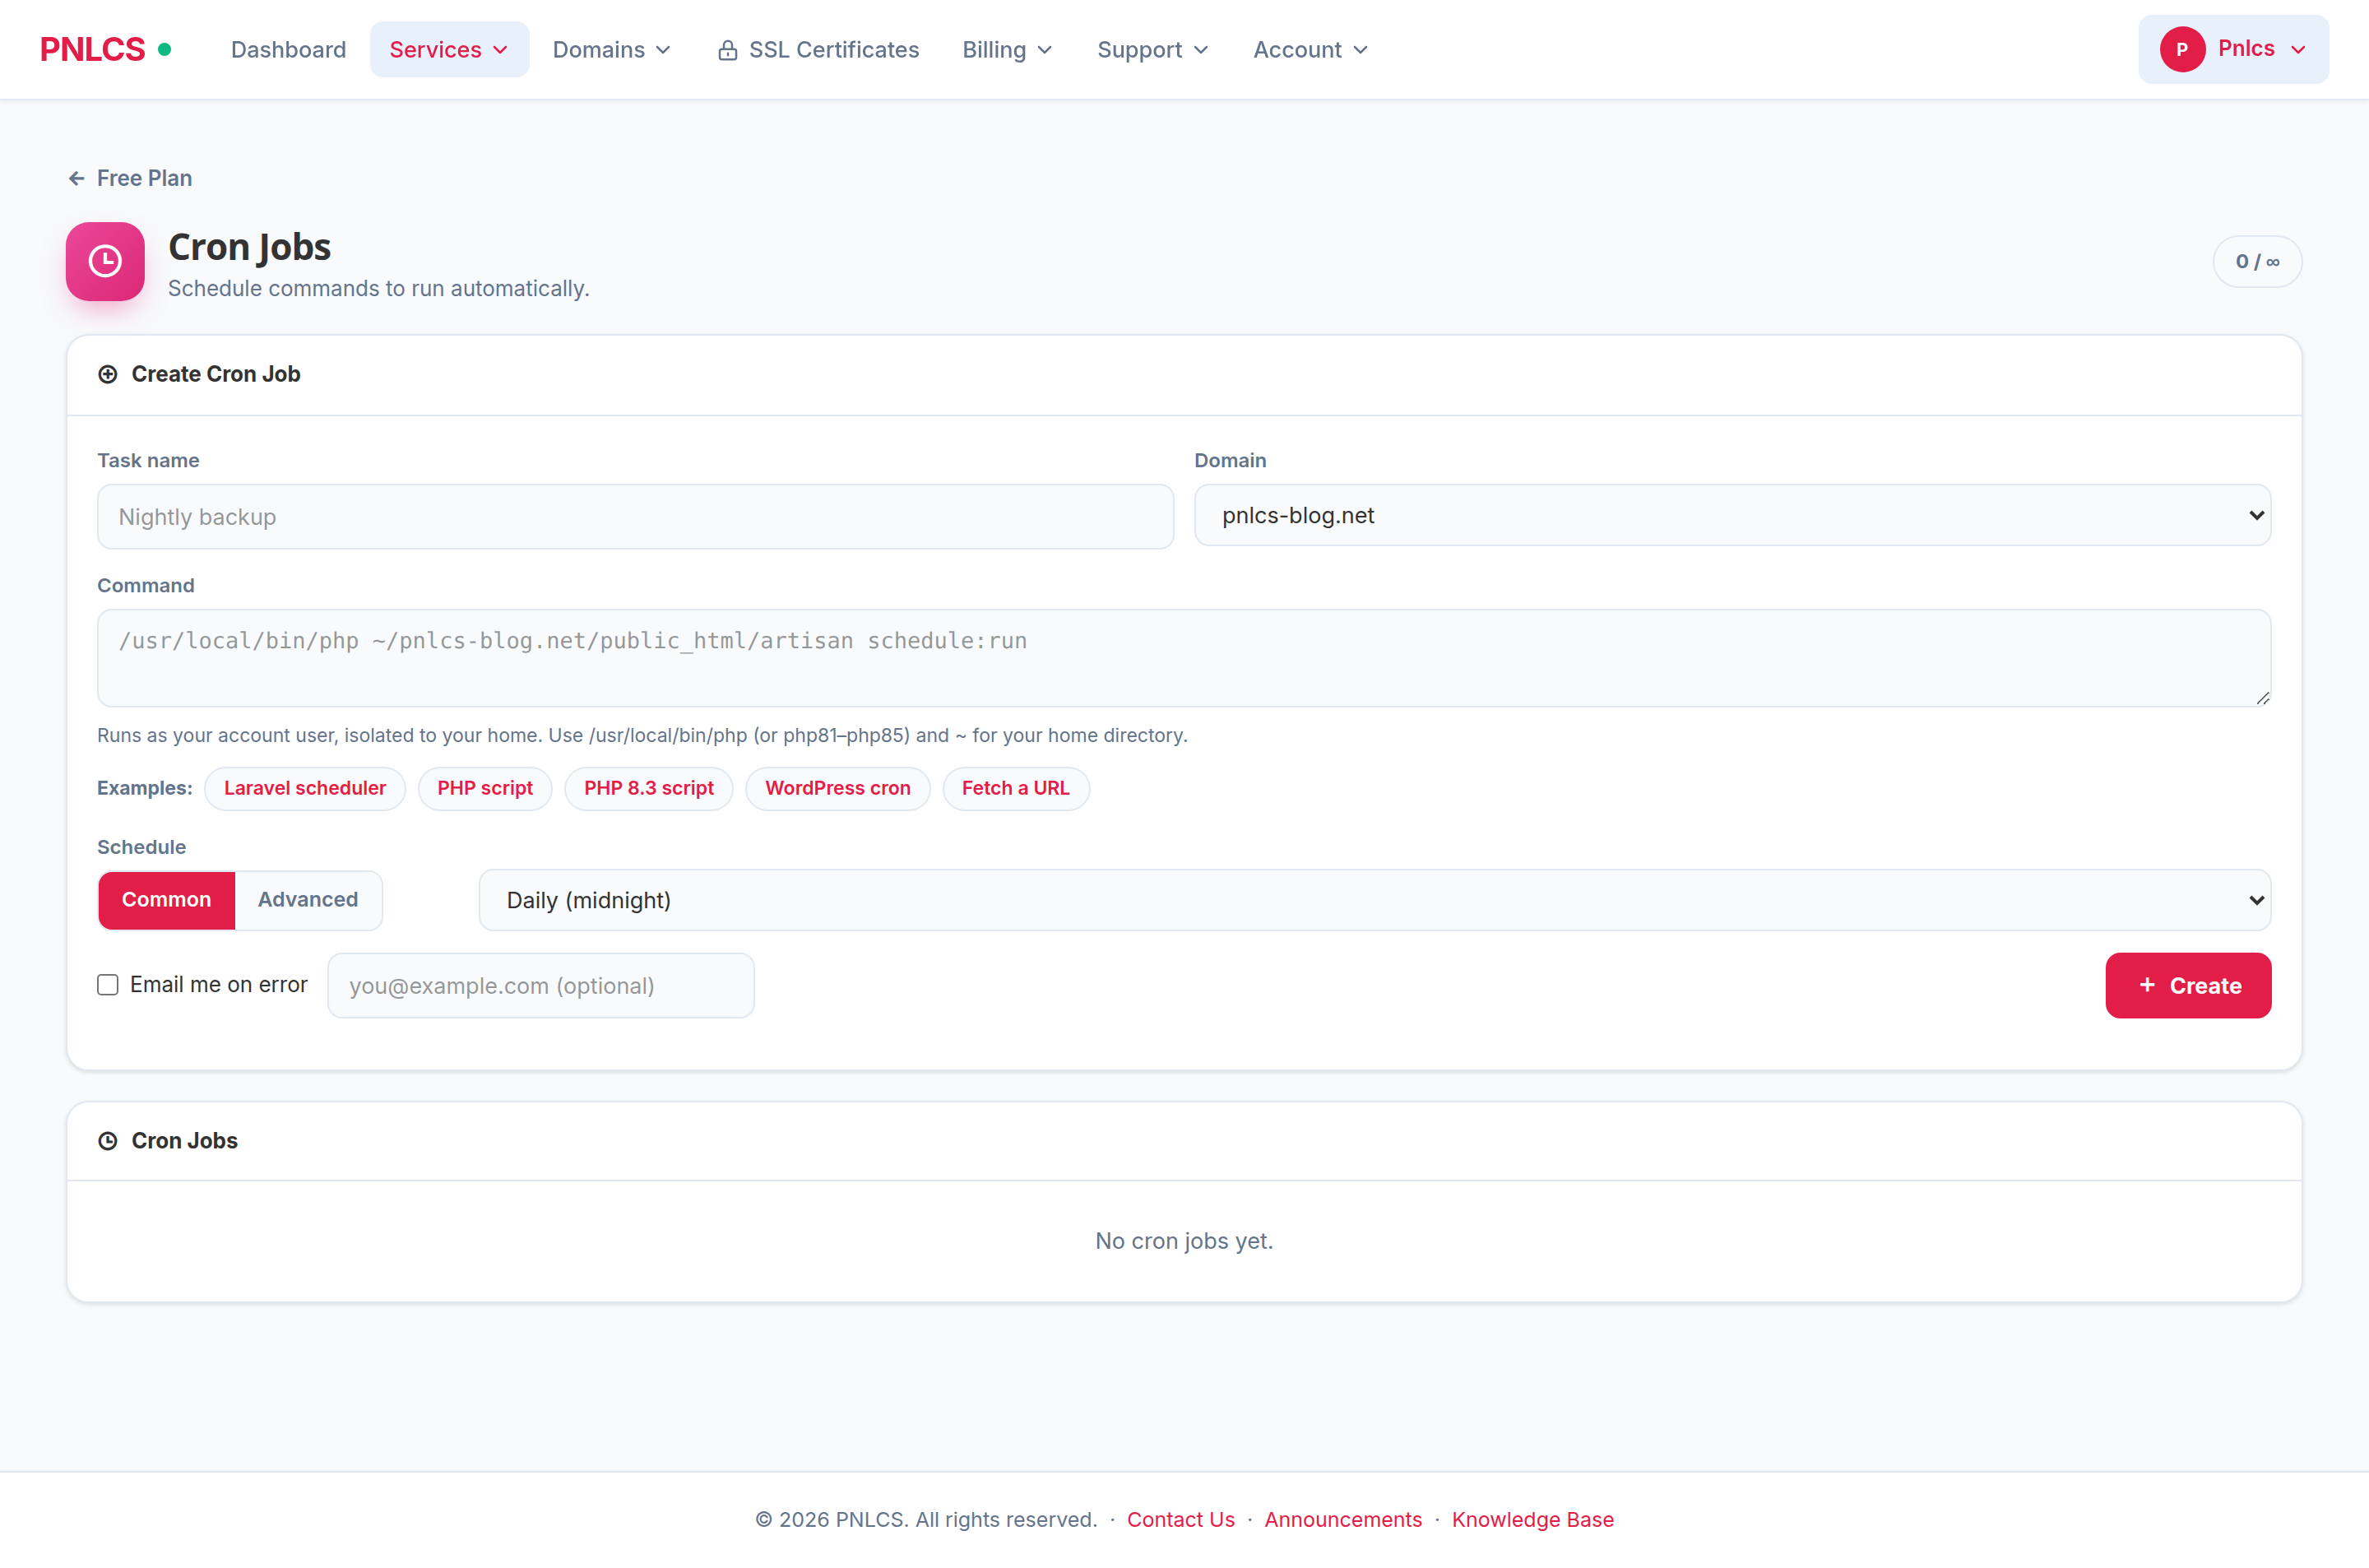Insert the PHP 8.3 script example
2369x1568 pixels.
pos(649,788)
